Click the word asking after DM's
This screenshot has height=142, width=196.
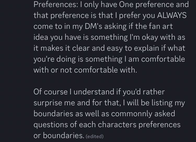(115, 26)
